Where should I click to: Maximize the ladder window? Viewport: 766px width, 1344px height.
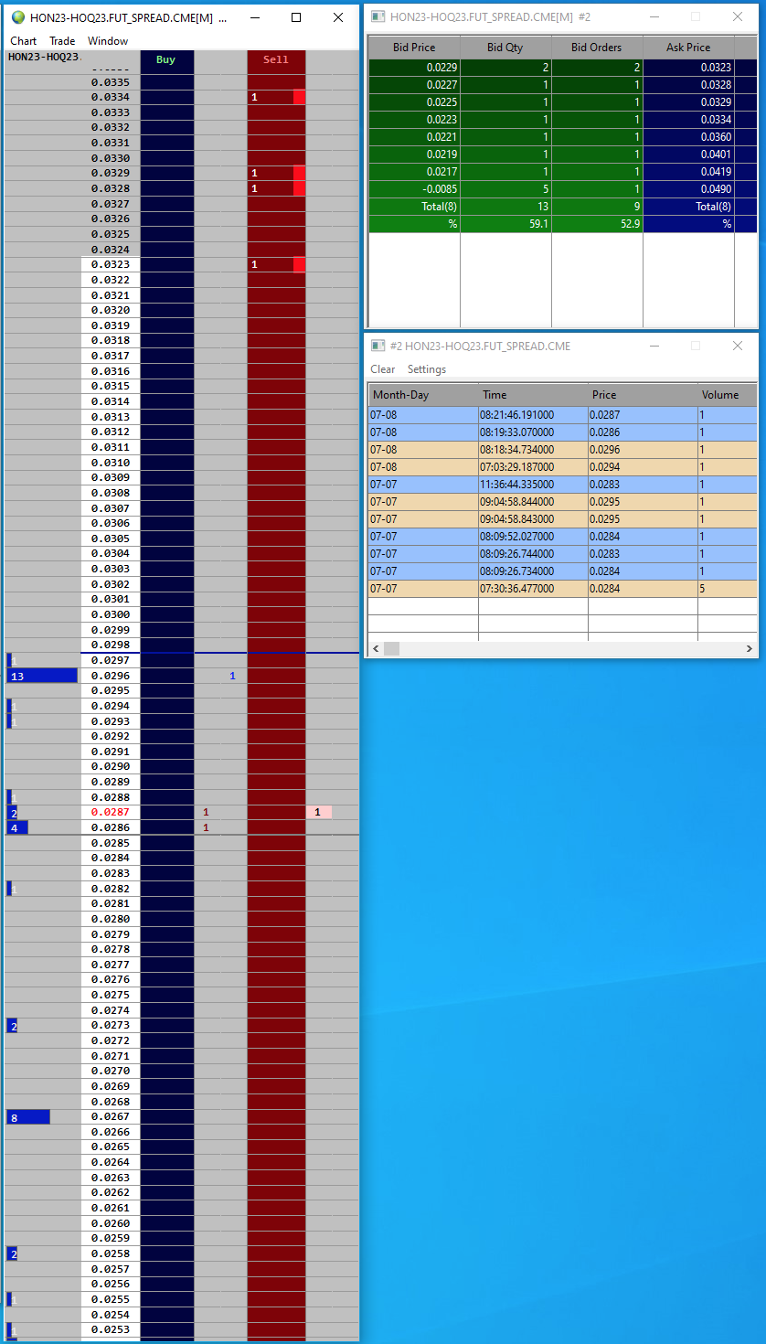coord(296,17)
